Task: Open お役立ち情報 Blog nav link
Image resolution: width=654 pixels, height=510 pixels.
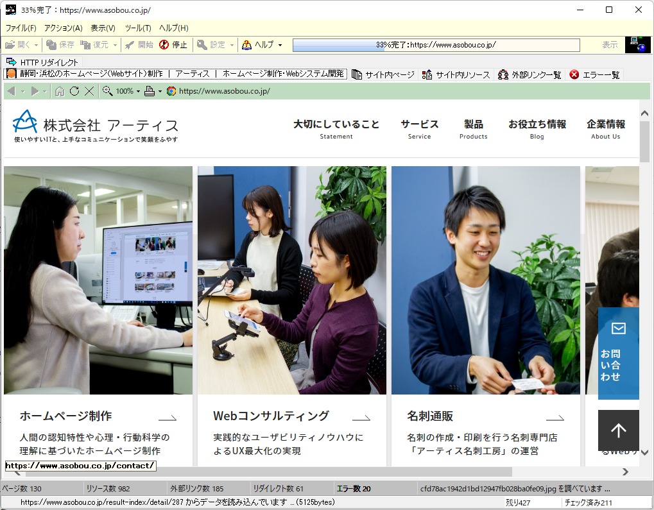Action: (x=537, y=130)
